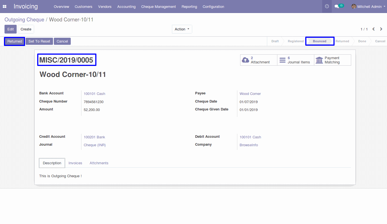The image size is (387, 224).
Task: Click the 1 / 1 pager counter
Action: click(x=364, y=29)
